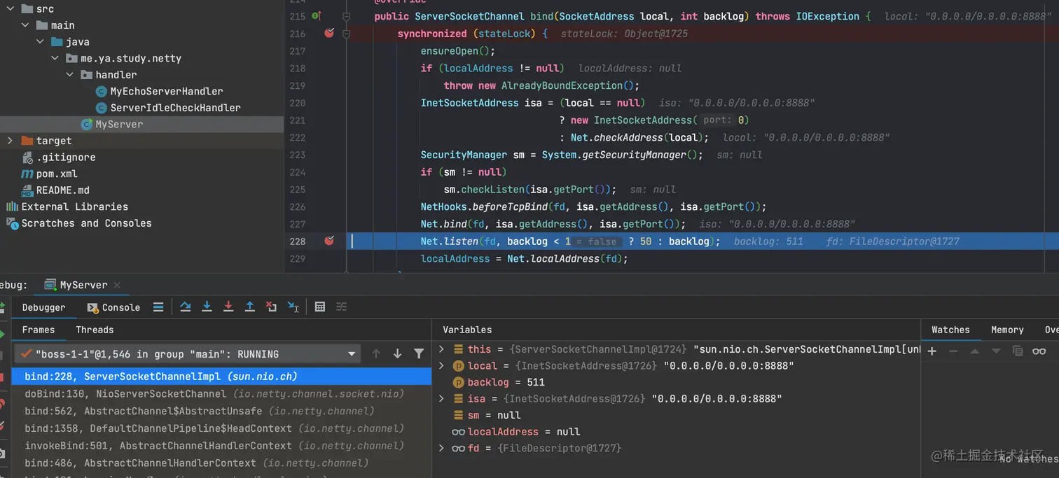
Task: Add a new watch with plus icon
Action: pos(932,351)
